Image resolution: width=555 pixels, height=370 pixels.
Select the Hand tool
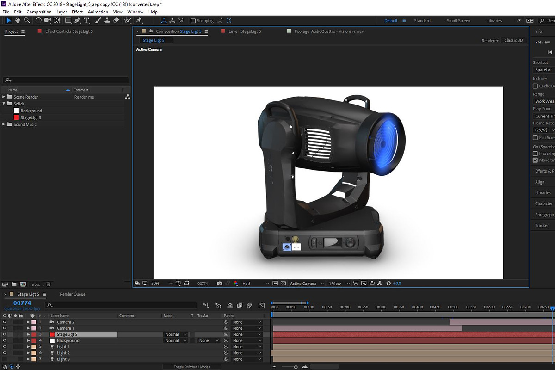(18, 20)
